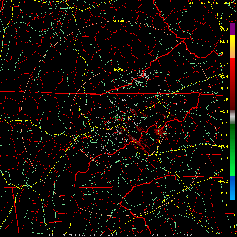237x237 pixels.
Task: Click the TH label below the color bar
Action: 226,205
